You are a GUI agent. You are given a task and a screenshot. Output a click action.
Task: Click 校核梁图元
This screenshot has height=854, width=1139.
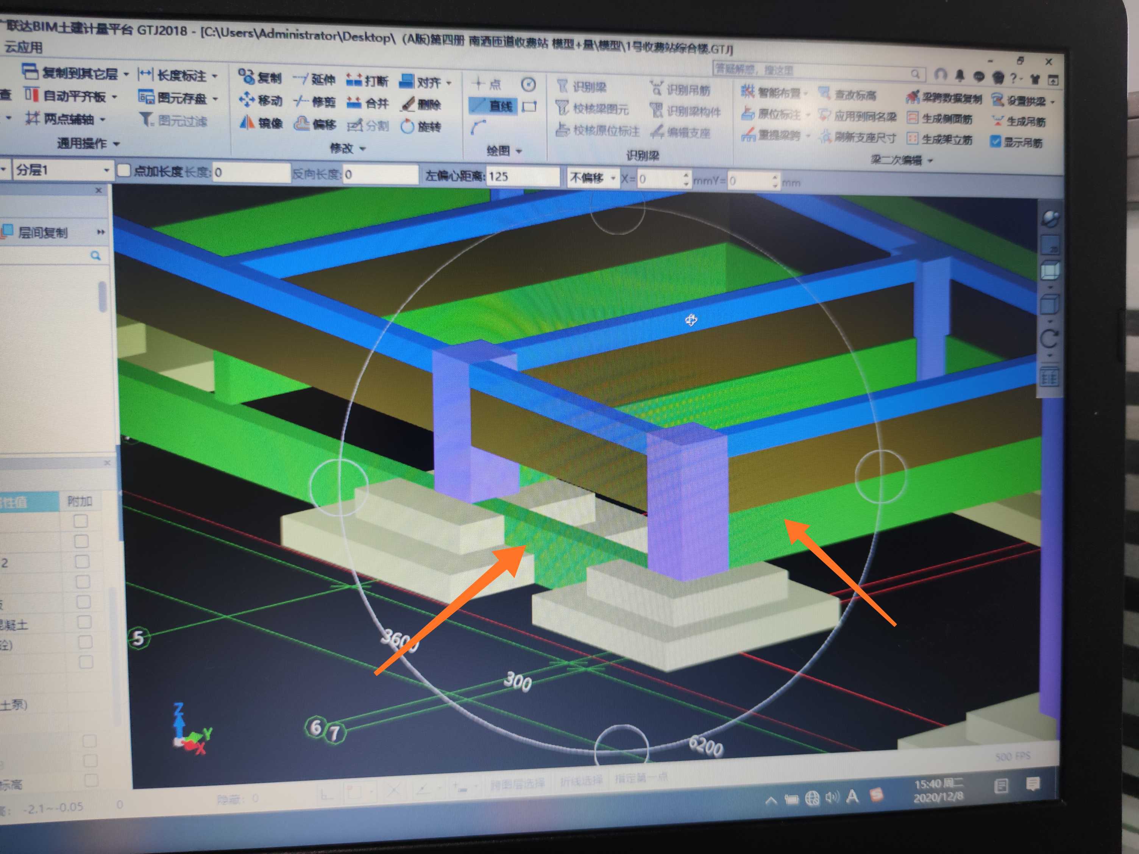[x=592, y=109]
